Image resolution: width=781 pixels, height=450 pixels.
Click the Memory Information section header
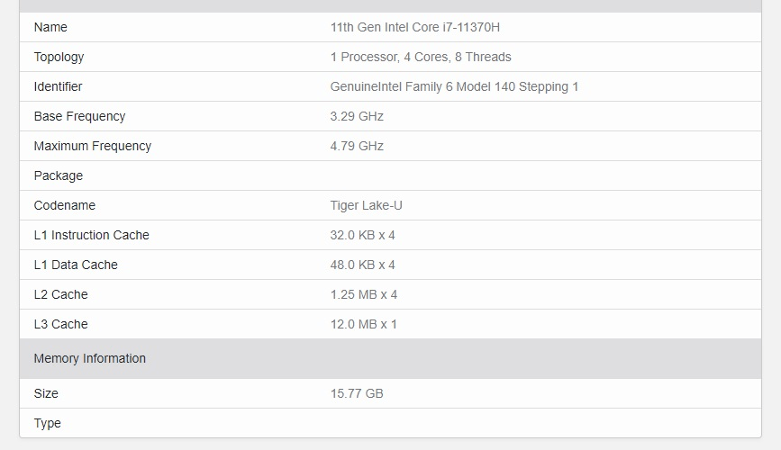[x=89, y=358]
